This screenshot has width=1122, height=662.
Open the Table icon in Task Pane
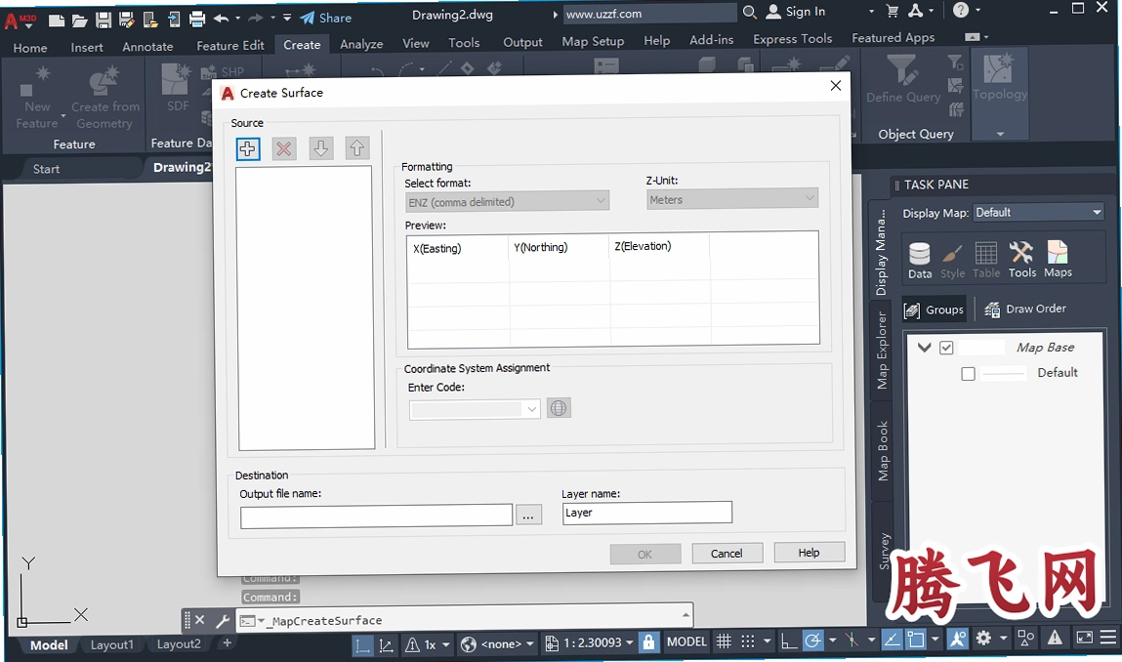(986, 261)
